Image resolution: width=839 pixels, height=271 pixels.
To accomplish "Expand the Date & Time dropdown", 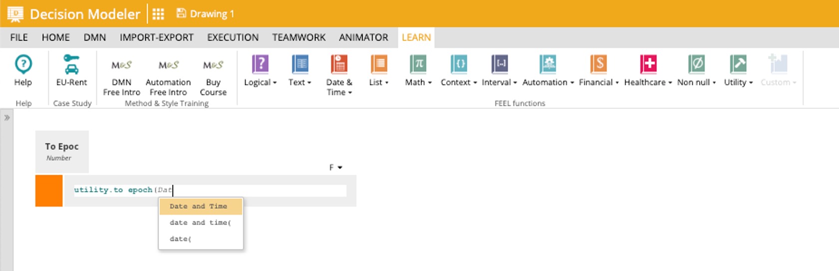I will pos(339,87).
